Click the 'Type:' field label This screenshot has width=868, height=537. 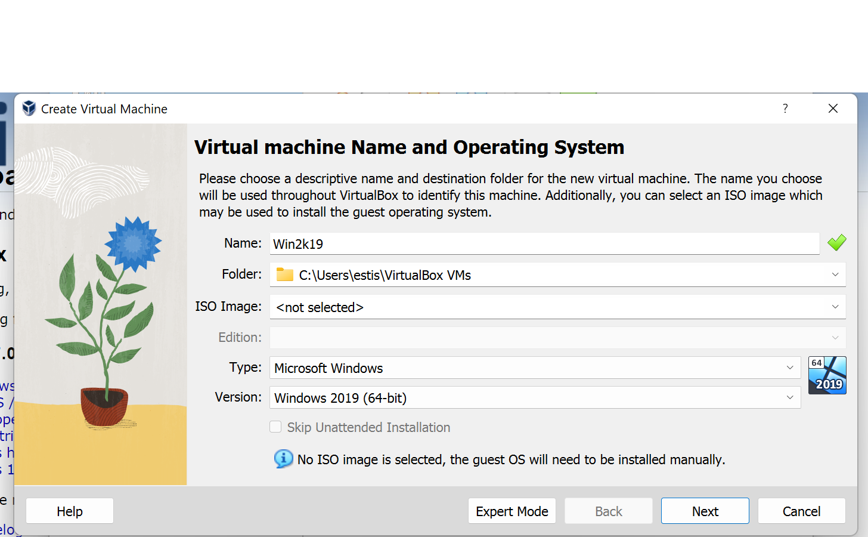246,367
